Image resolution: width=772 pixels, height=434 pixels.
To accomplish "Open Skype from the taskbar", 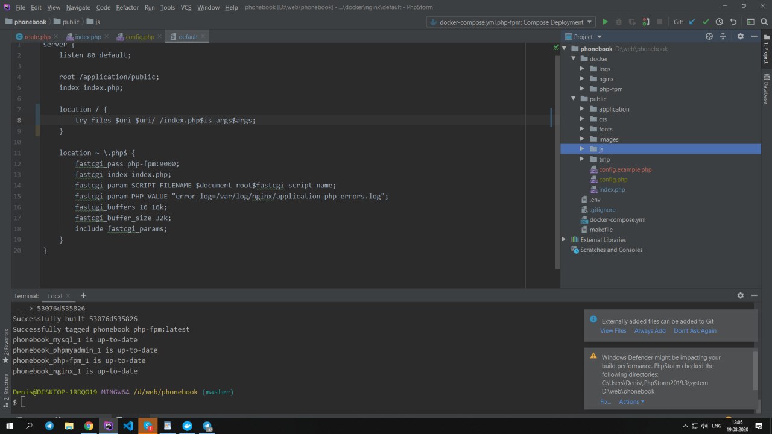I will [148, 426].
